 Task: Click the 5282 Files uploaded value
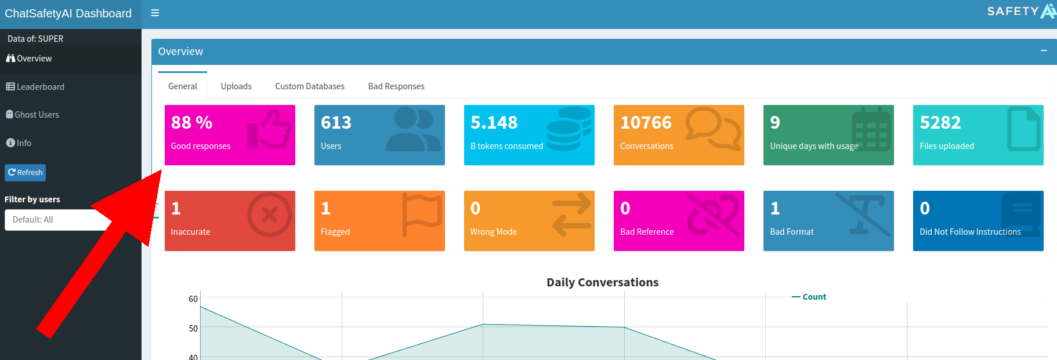pyautogui.click(x=940, y=122)
